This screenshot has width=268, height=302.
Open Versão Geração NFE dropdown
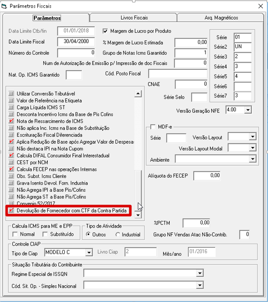tap(248, 110)
